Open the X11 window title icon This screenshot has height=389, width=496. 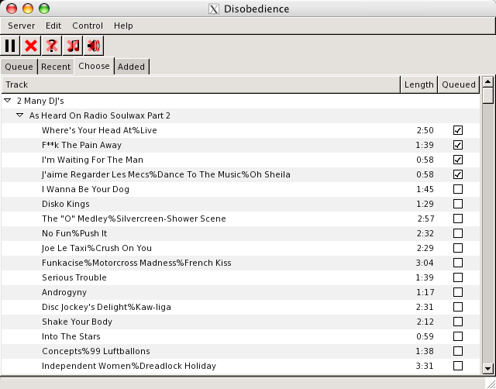click(214, 9)
